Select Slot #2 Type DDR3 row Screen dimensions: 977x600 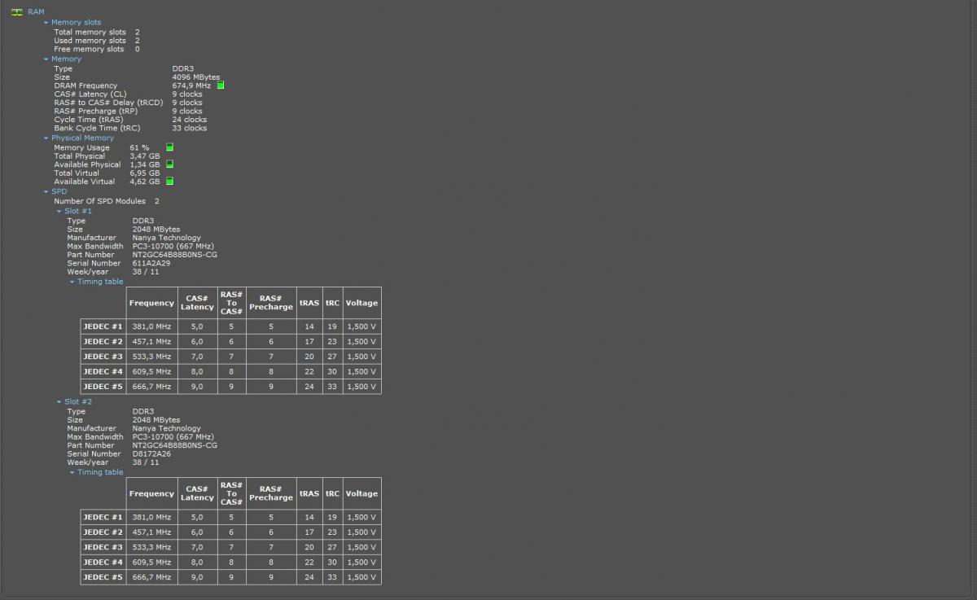pyautogui.click(x=111, y=412)
